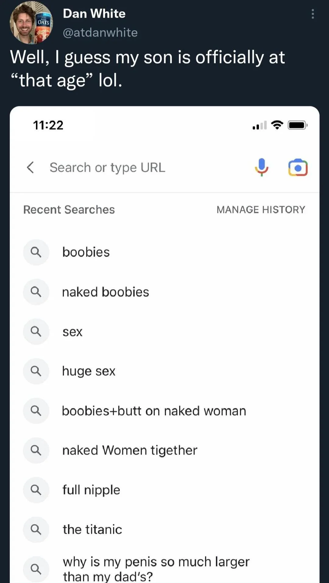Click the search icon beside the titanic

click(36, 529)
